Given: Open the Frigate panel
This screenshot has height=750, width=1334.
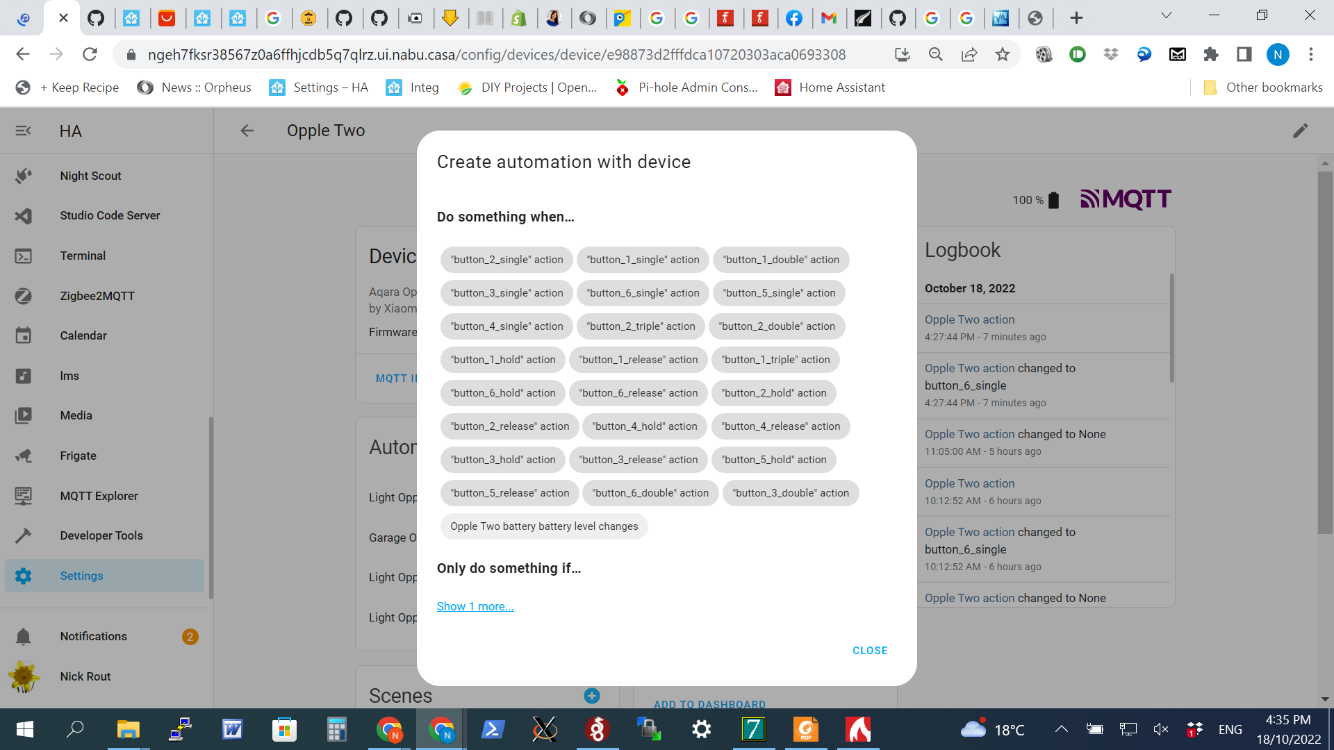Looking at the screenshot, I should click(78, 456).
